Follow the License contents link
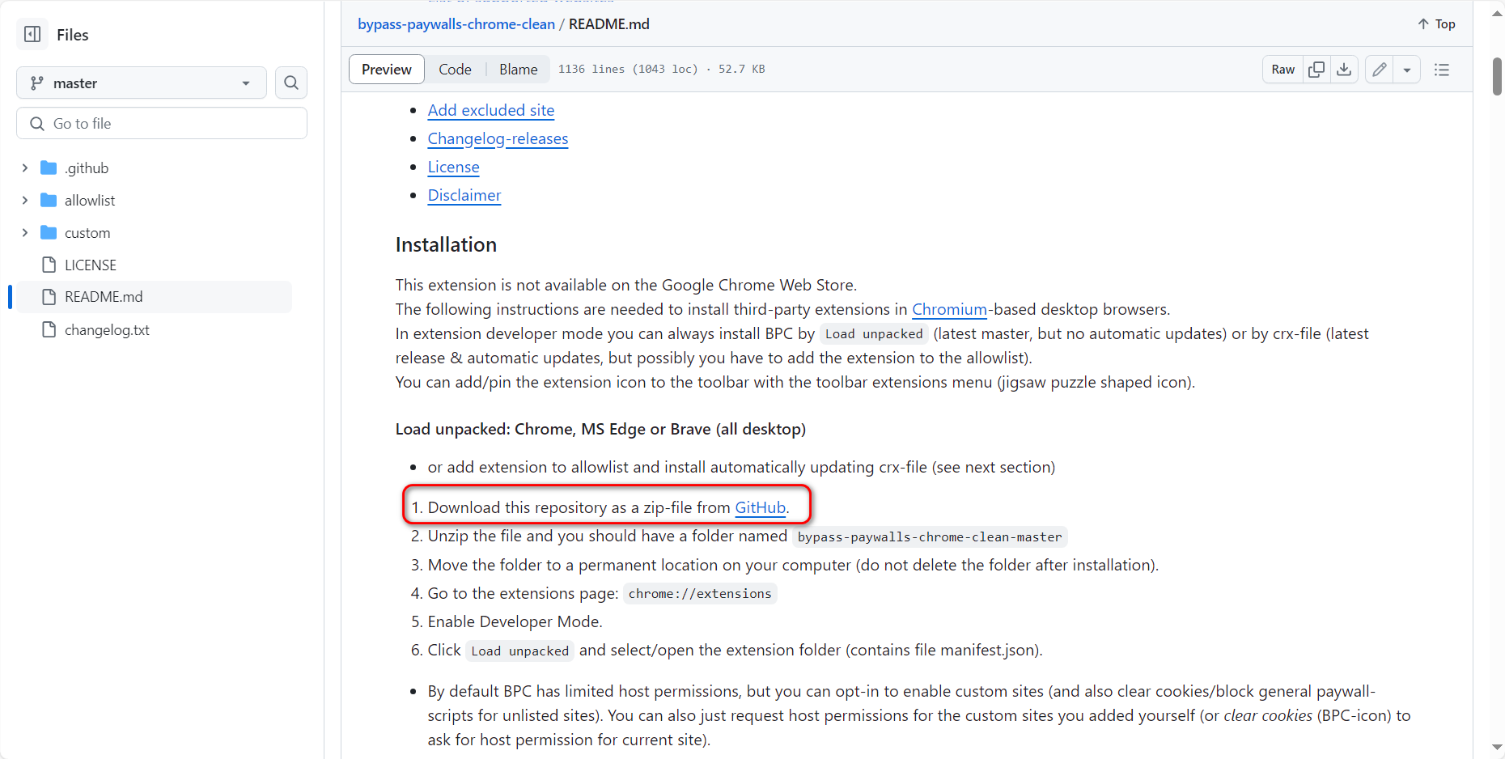 click(x=453, y=167)
